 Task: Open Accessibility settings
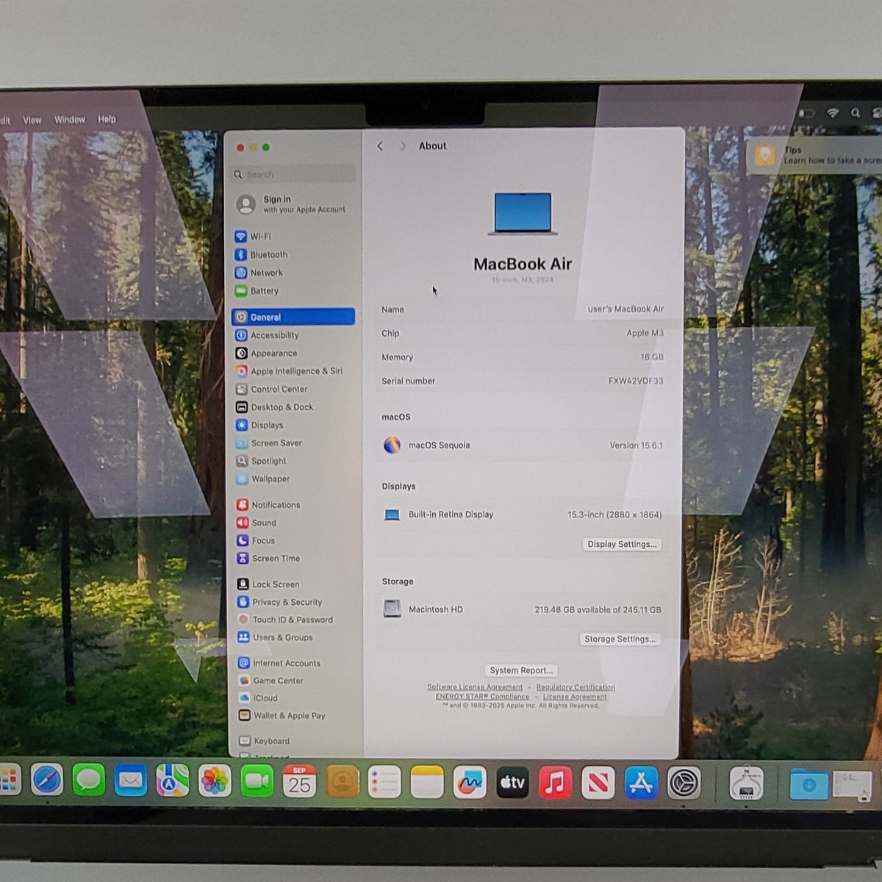(267, 335)
